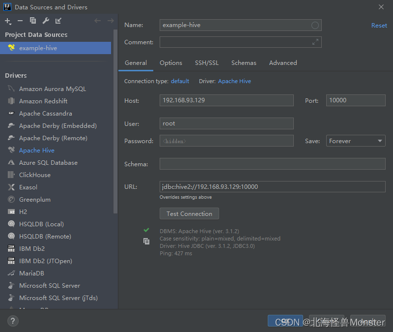Click the Azure SQL Database icon
393x332 pixels.
11,162
